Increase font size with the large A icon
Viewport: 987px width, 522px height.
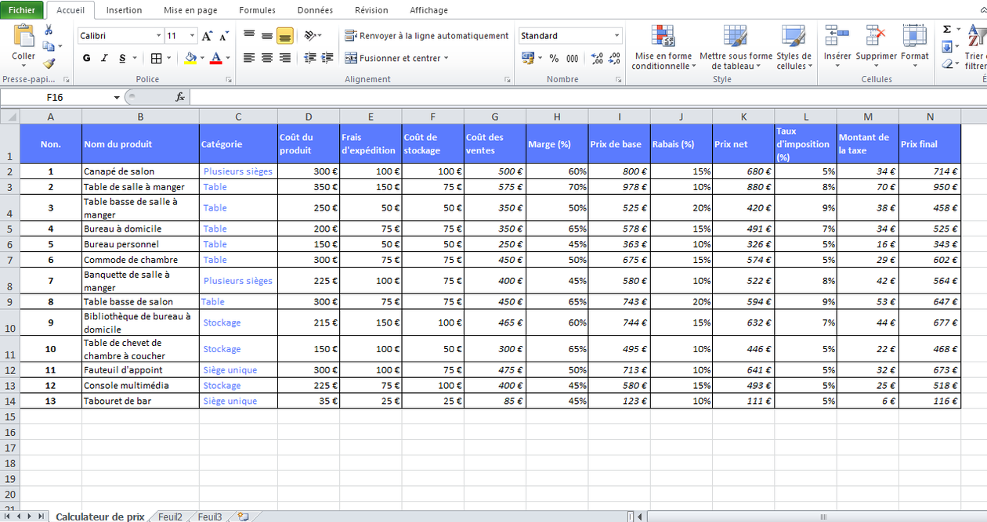click(207, 36)
